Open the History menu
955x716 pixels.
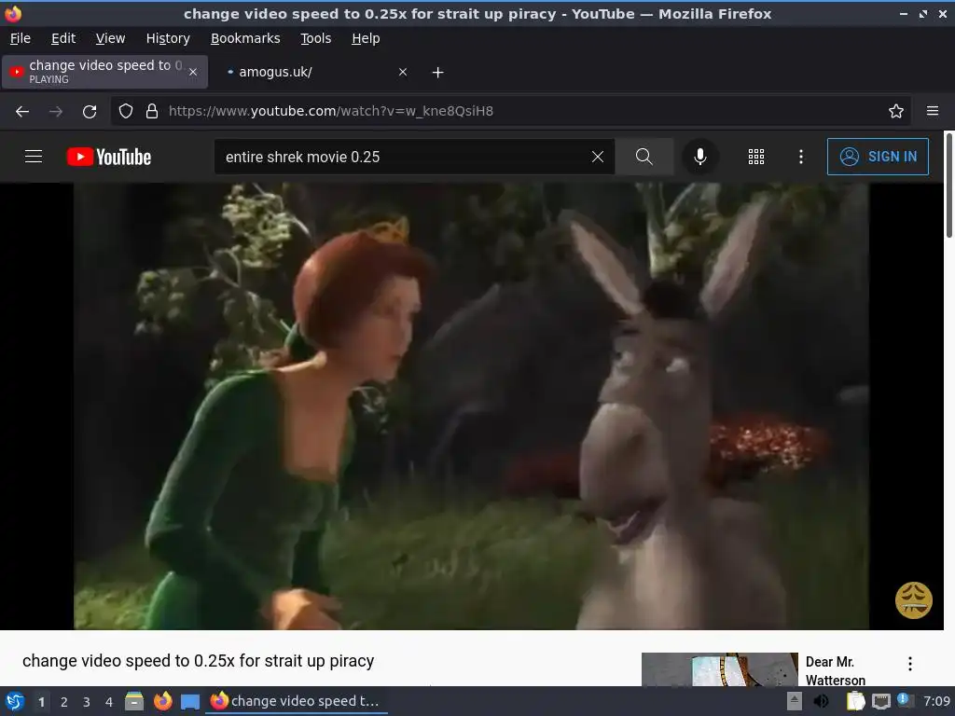tap(168, 38)
